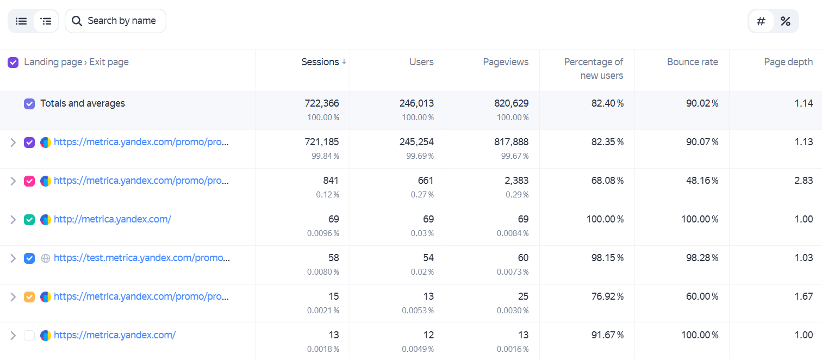The height and width of the screenshot is (359, 822).
Task: Switch to flat list view icon
Action: click(x=21, y=21)
